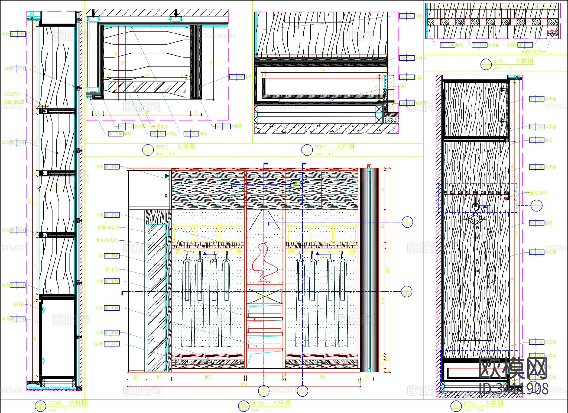The height and width of the screenshot is (413, 568).
Task: Select the shaded column at elevation 25's right edge
Action: [x=369, y=270]
